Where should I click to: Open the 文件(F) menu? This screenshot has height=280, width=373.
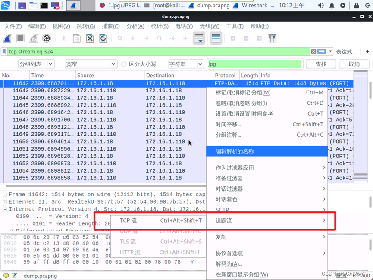tap(13, 26)
